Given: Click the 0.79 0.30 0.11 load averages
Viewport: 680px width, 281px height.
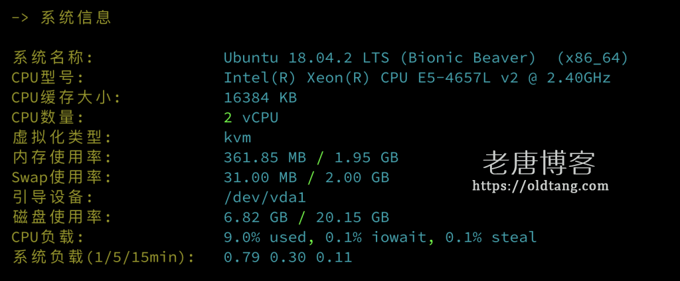Looking at the screenshot, I should click(288, 257).
